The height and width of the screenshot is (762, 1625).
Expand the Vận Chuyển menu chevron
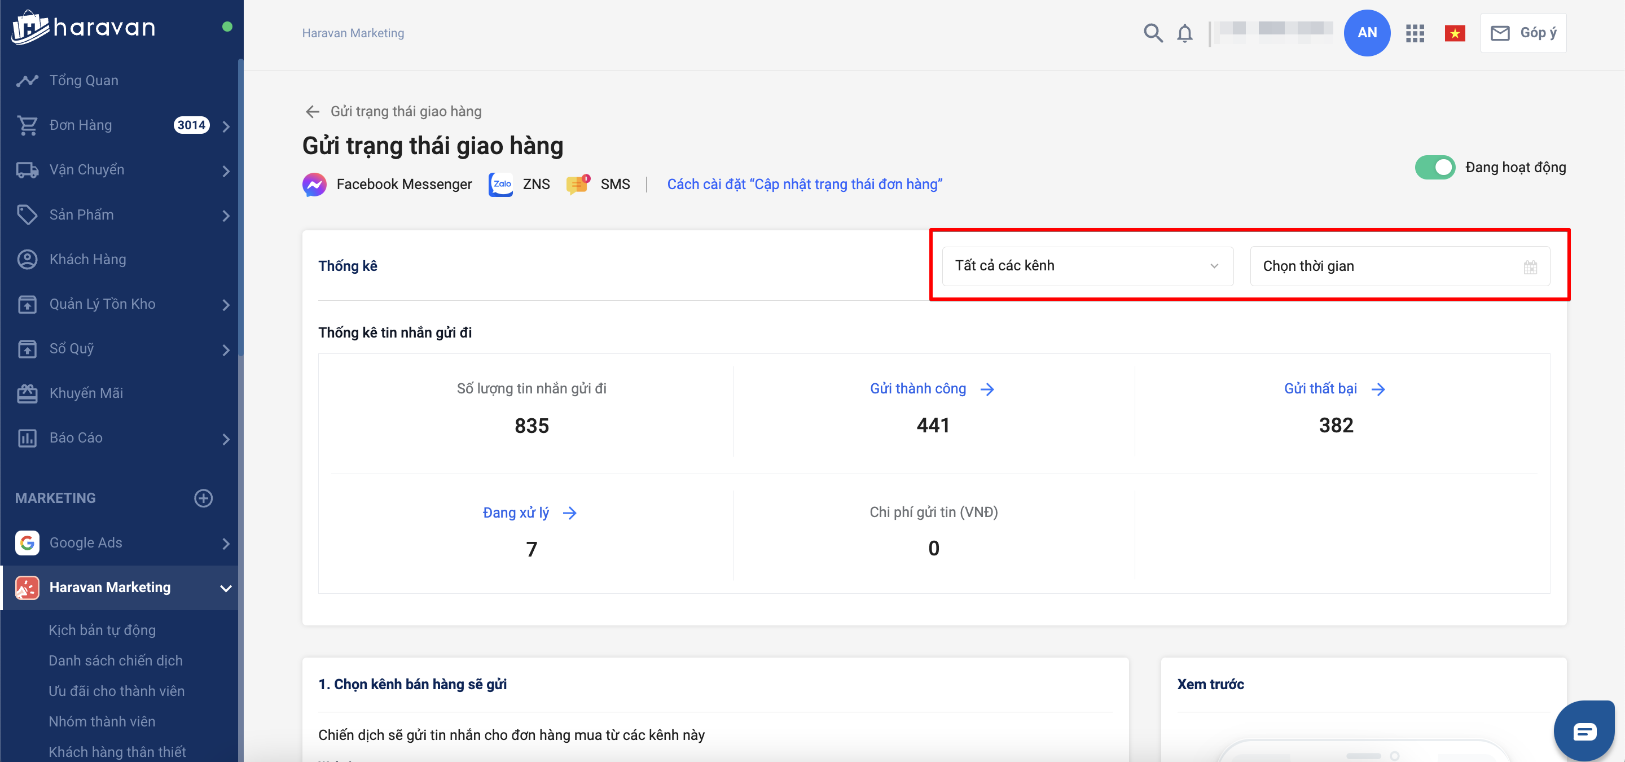click(226, 171)
